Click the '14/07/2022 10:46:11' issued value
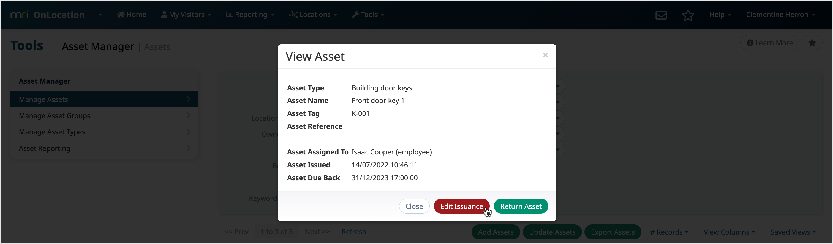This screenshot has width=833, height=244. [384, 165]
